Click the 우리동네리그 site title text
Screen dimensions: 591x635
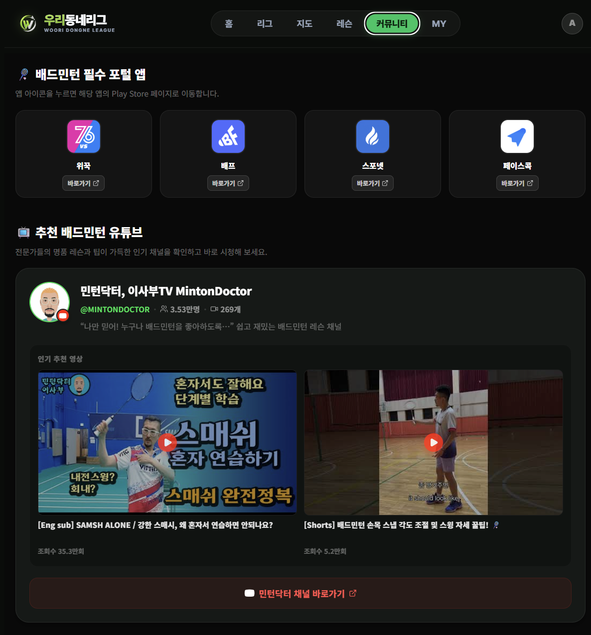75,20
